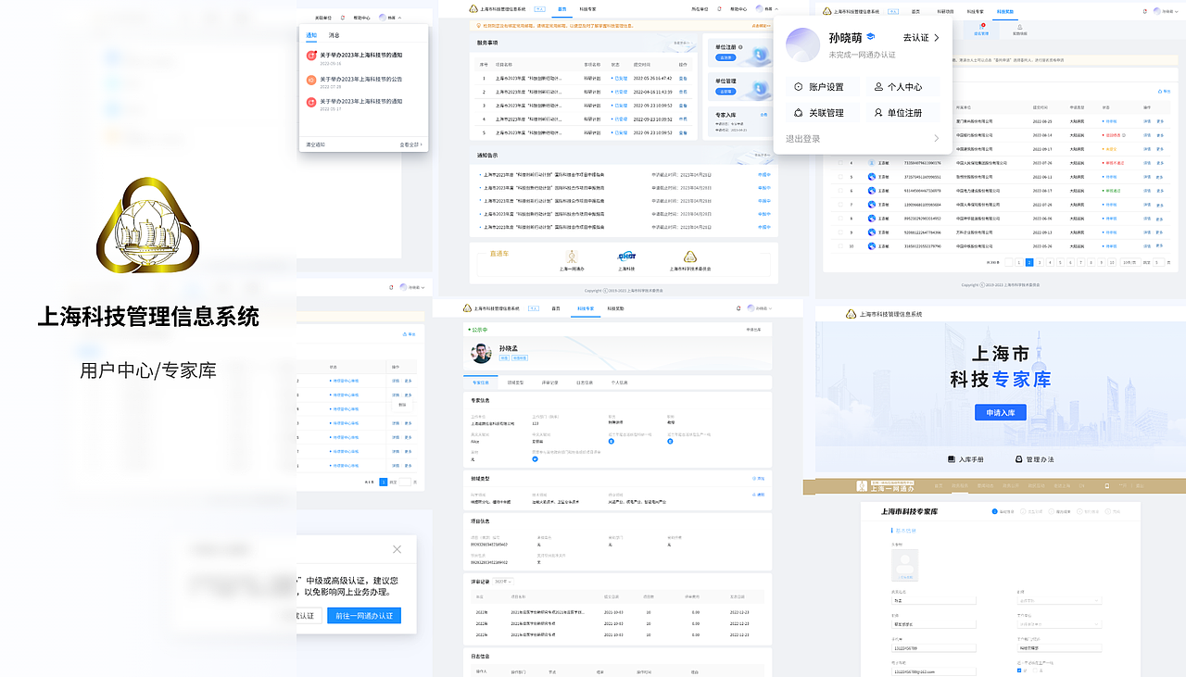Click the bell icon in awards window header

pyautogui.click(x=1144, y=11)
